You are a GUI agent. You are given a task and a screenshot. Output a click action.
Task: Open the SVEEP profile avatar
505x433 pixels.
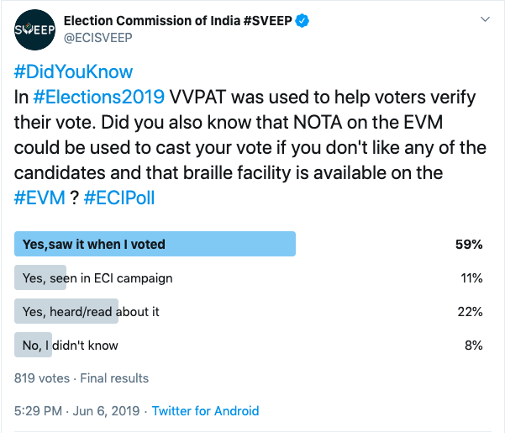tap(34, 29)
